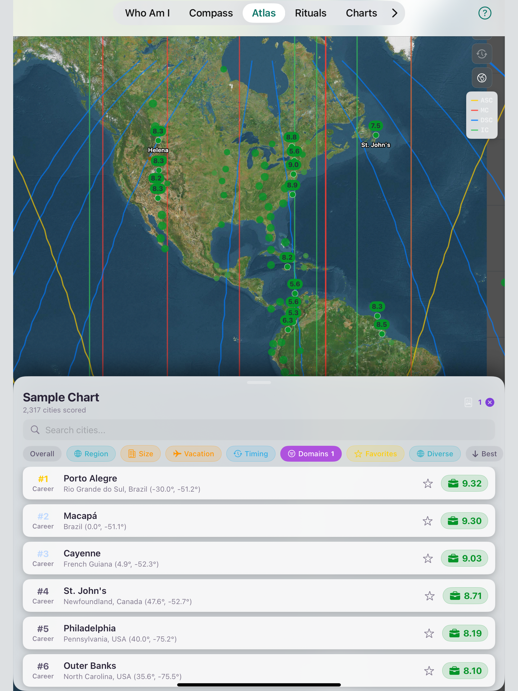Tap the DSC legend entry
518x691 pixels.
pos(481,120)
